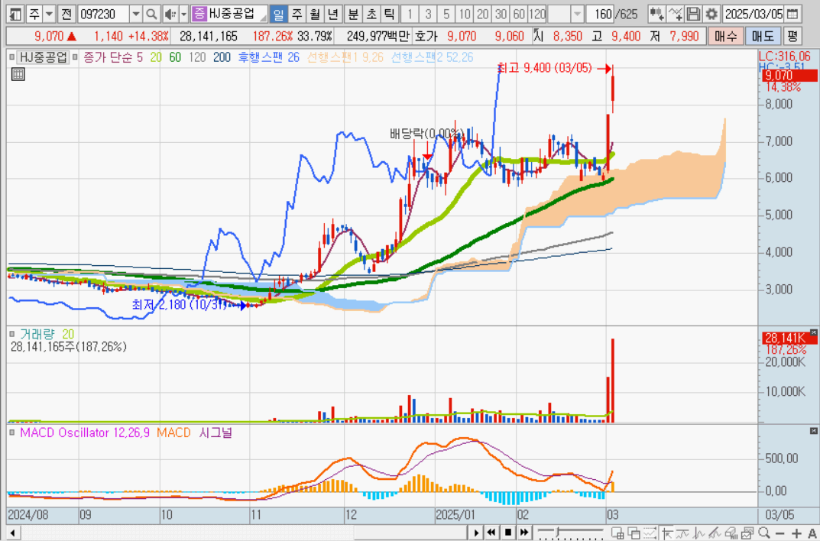This screenshot has height=541, width=820.
Task: Click the speaker sound alert icon
Action: 170,14
